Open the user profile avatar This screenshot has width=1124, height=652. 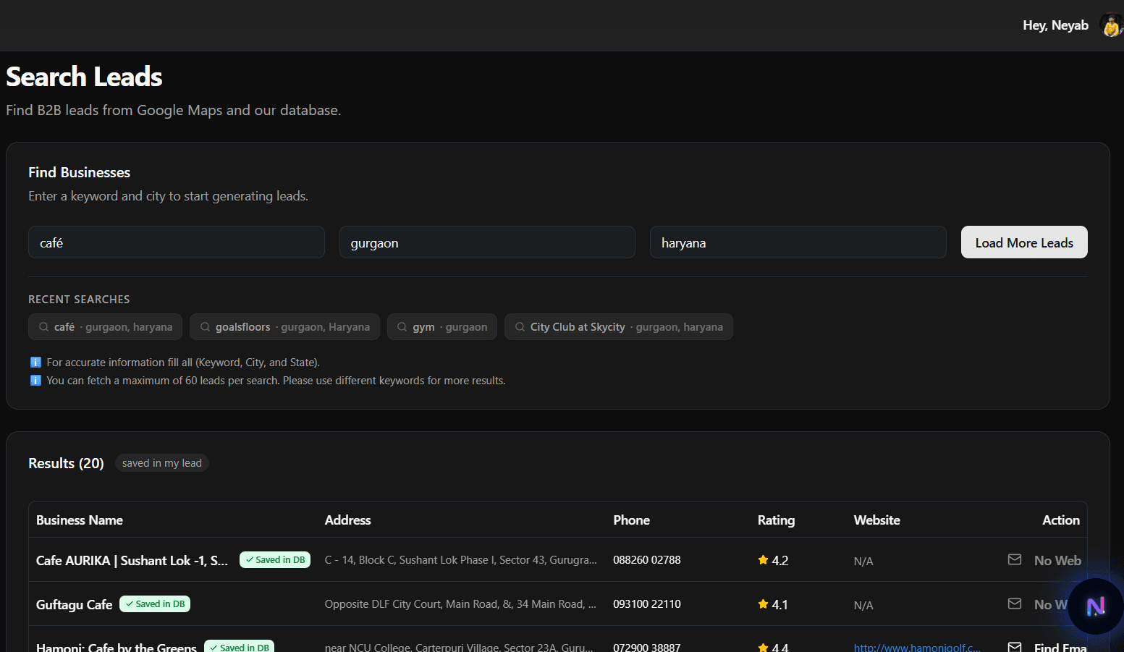tap(1111, 25)
